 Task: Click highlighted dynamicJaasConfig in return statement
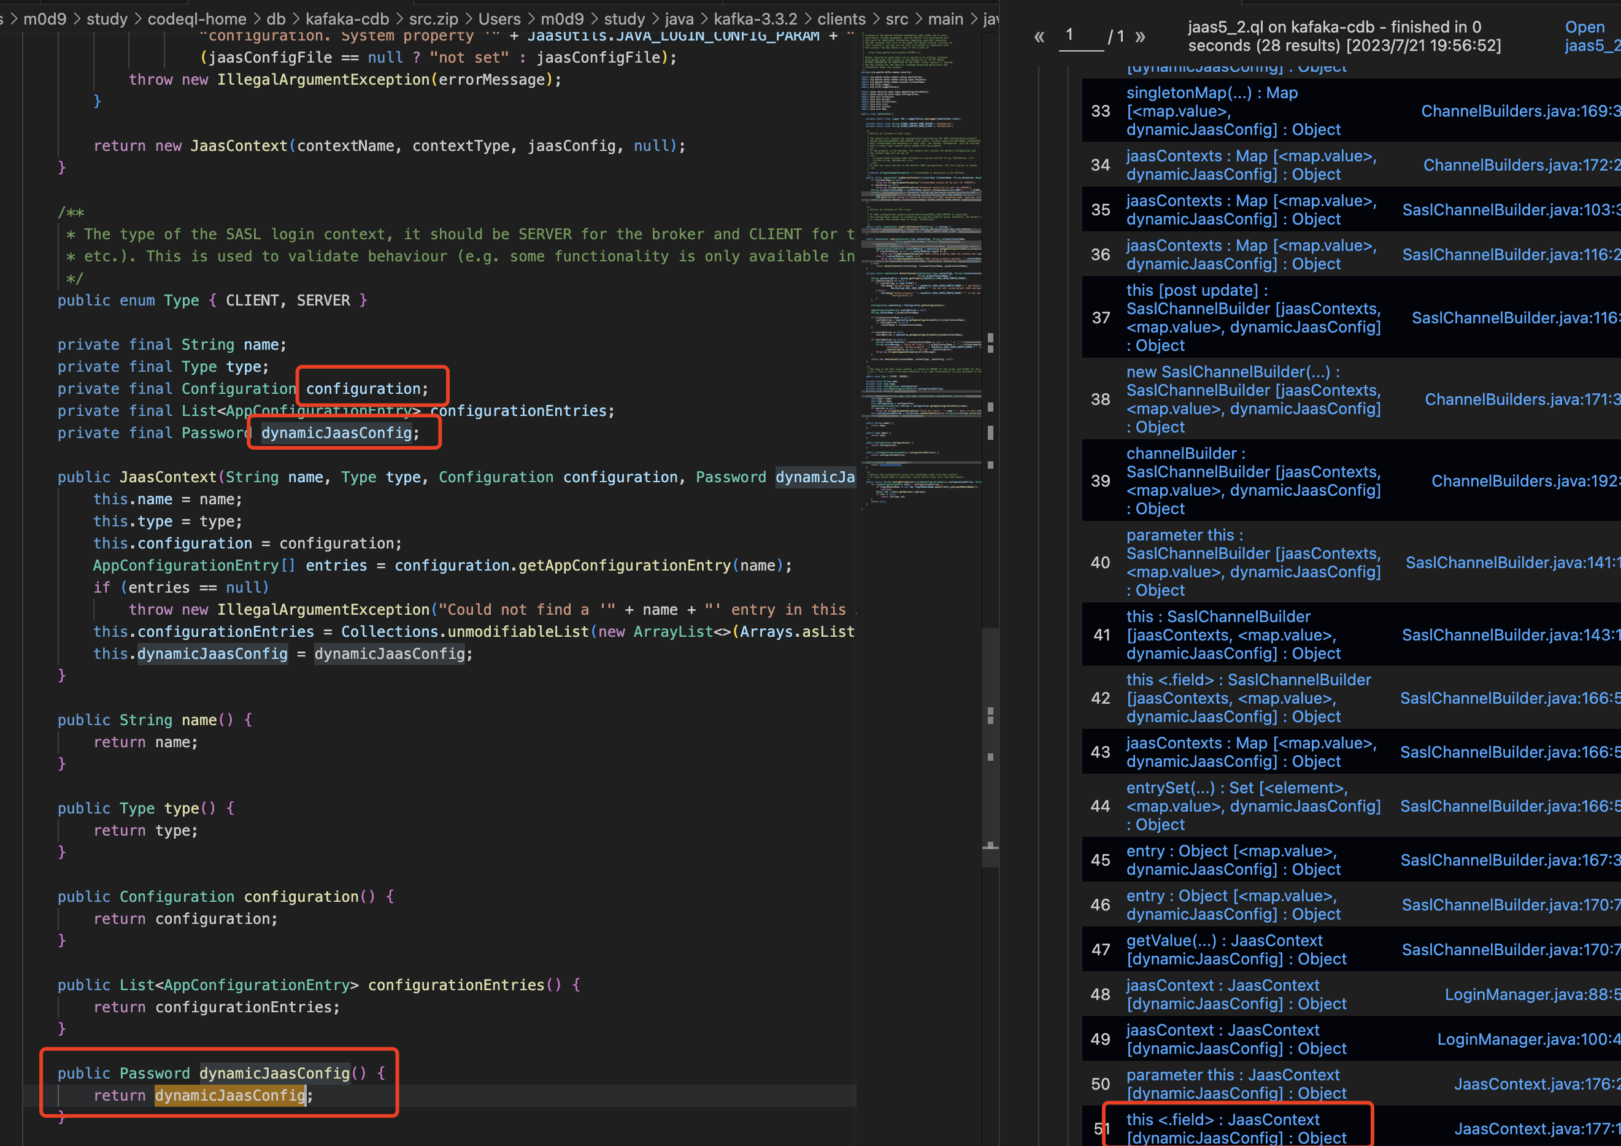[x=230, y=1095]
